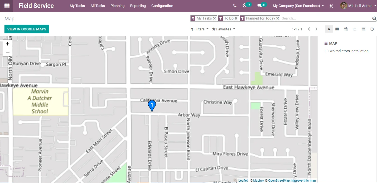This screenshot has height=183, width=377.
Task: Expand the Favorites dropdown
Action: (x=223, y=29)
